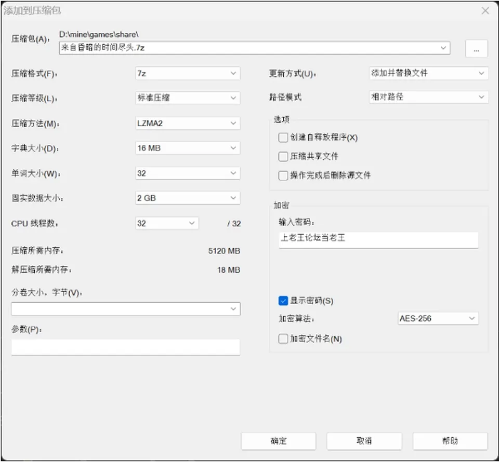
Task: Check the 操作完成后删除源文件 option
Action: pos(283,175)
